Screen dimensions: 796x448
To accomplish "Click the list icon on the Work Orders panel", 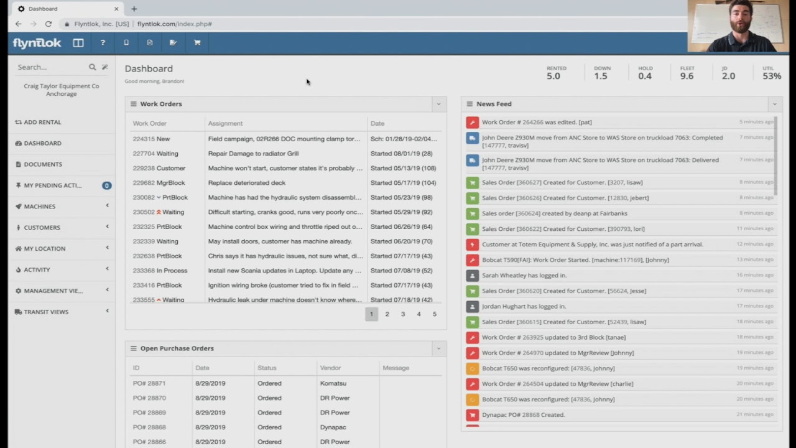I will click(x=133, y=104).
